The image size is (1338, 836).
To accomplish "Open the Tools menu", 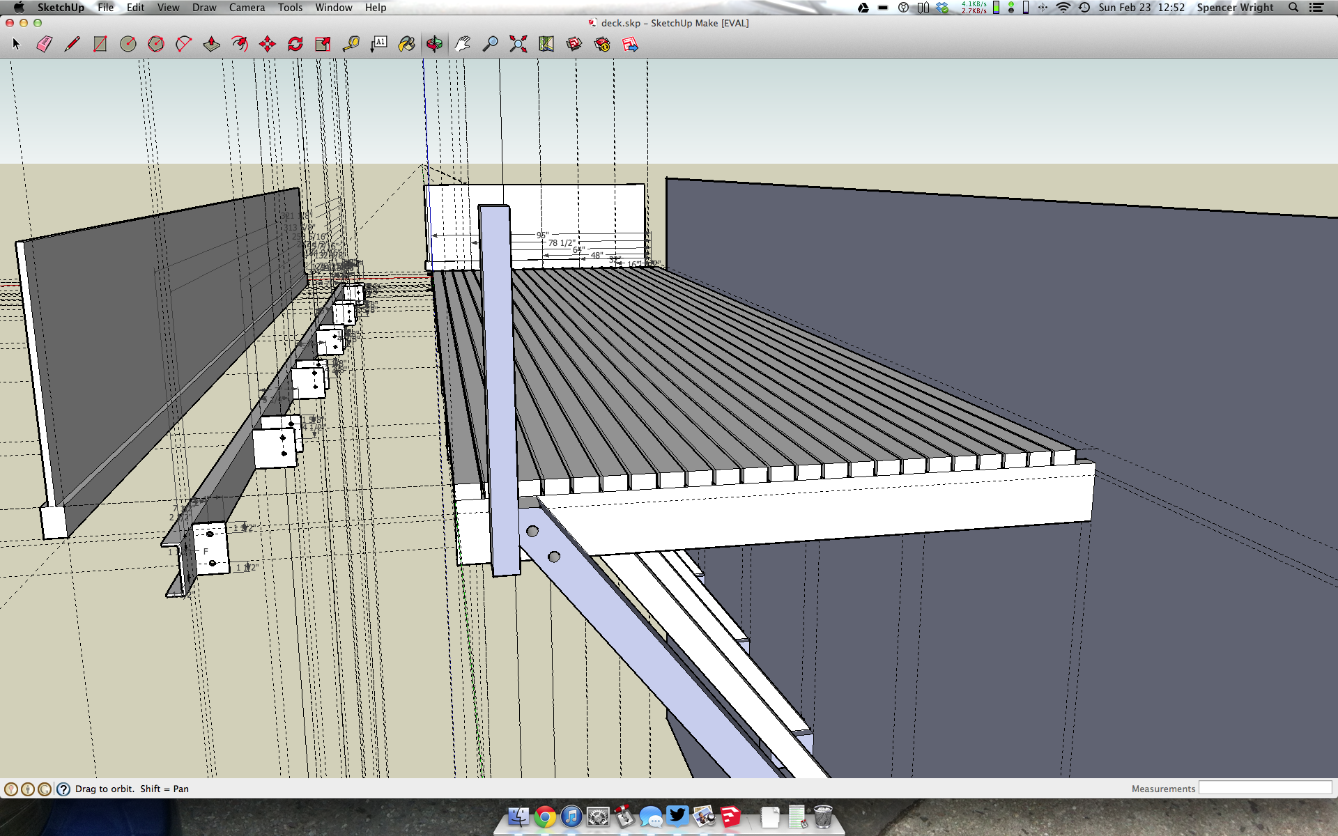I will pyautogui.click(x=290, y=8).
